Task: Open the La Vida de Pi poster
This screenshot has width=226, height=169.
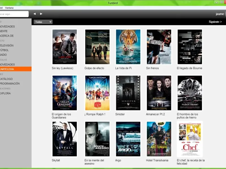Action: pos(128,47)
